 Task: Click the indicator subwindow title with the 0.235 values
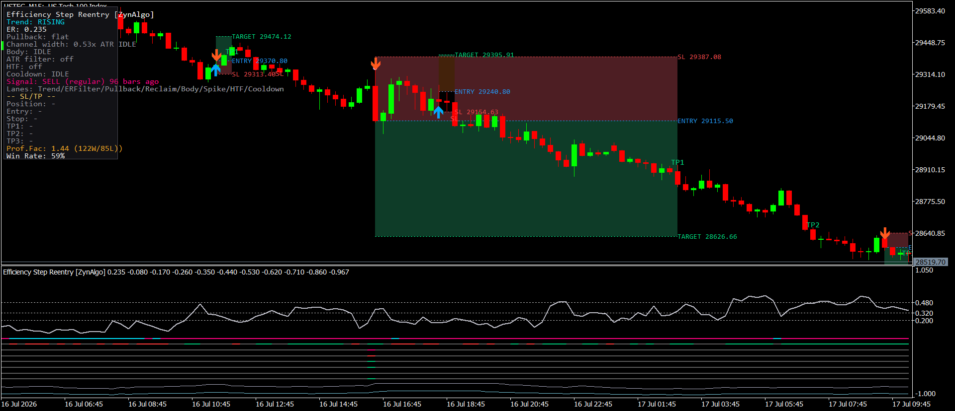click(x=176, y=272)
